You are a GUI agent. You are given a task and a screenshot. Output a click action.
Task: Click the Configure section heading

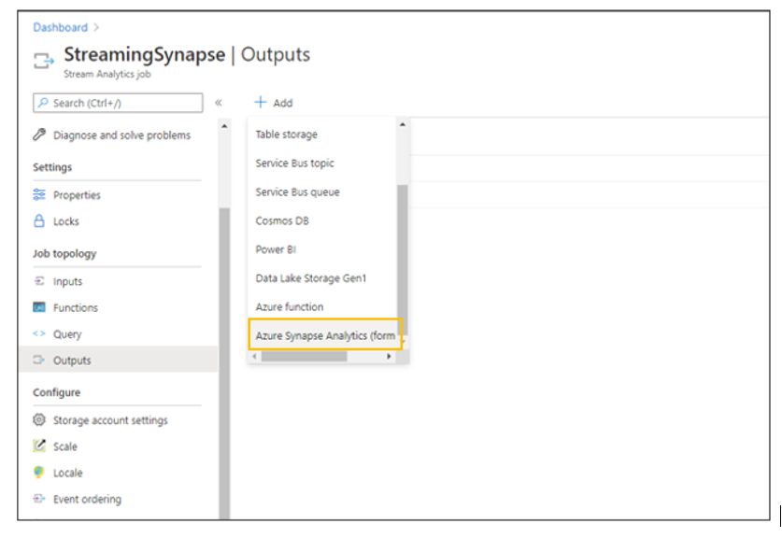[x=56, y=392]
